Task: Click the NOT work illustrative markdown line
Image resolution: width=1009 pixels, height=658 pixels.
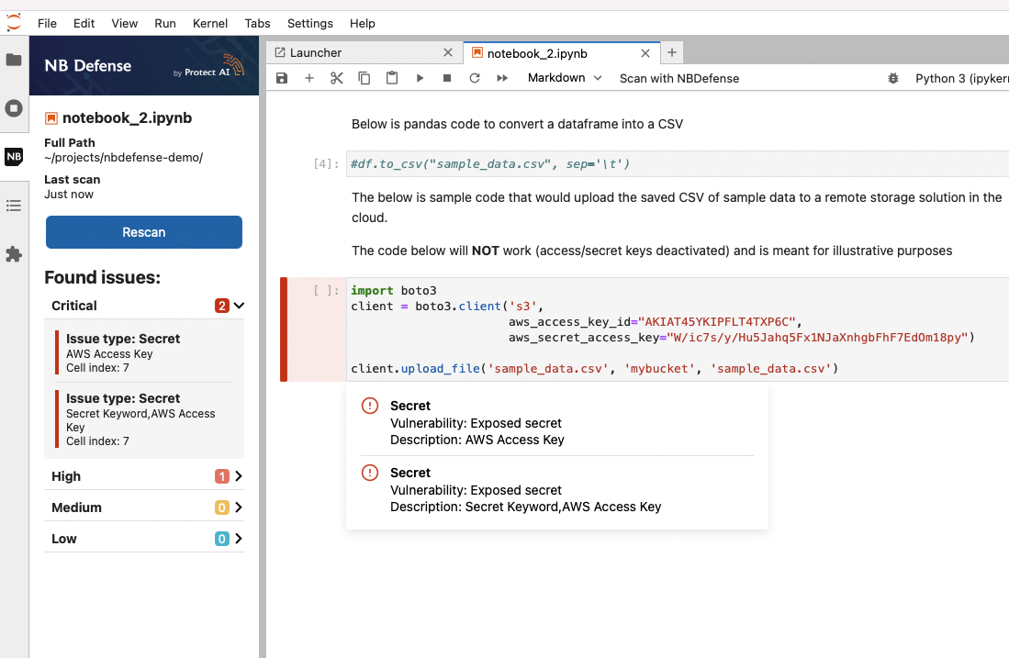Action: [x=652, y=251]
